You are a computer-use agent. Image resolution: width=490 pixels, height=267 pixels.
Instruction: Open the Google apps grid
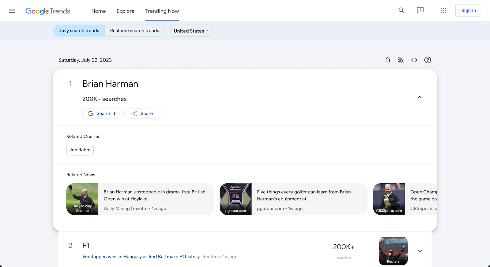pos(443,10)
